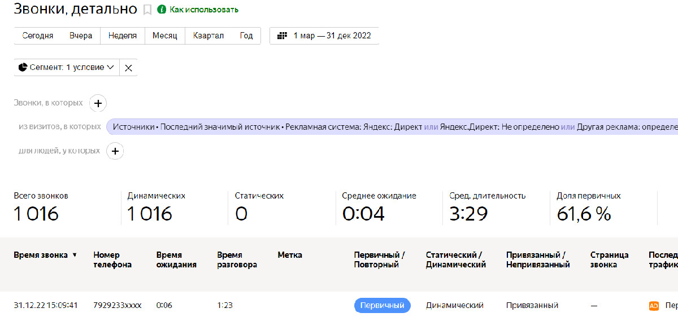Click phone number '7929233xxxx'
This screenshot has height=317, width=678.
(118, 305)
